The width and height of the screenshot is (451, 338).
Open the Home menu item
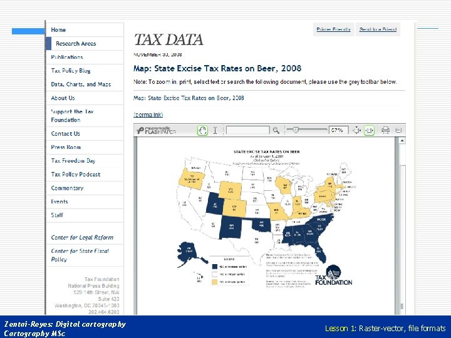58,30
